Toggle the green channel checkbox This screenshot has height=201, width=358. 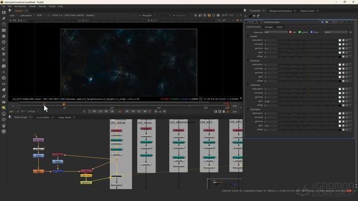click(x=300, y=32)
